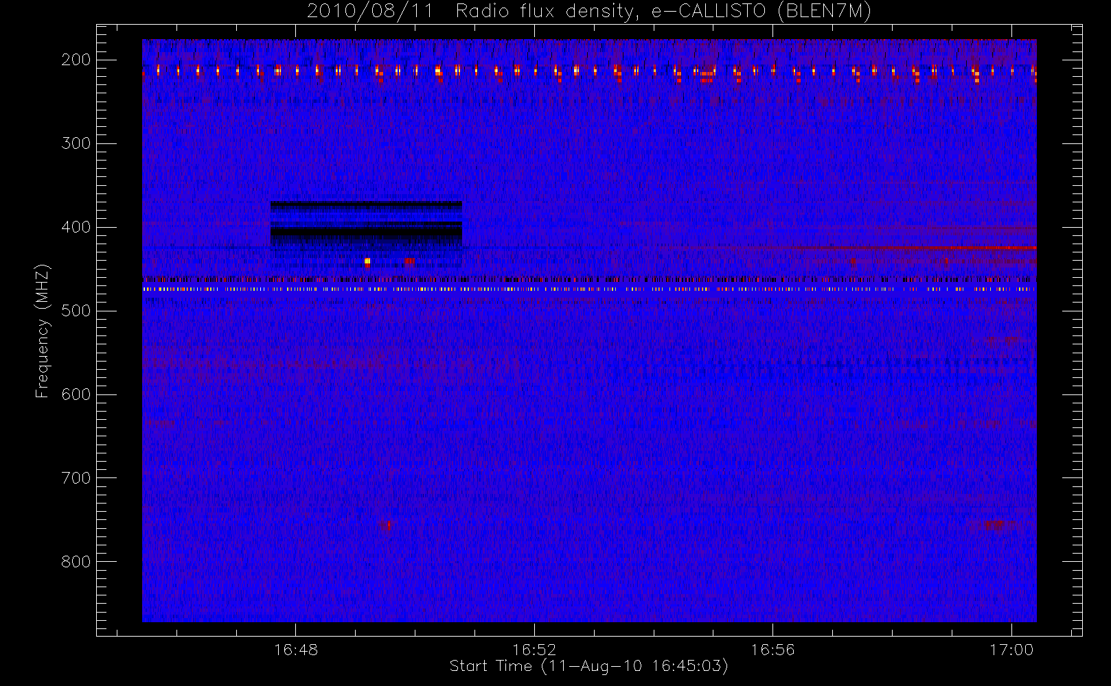
Task: Click the 16:56 time tick label
Action: (x=772, y=650)
